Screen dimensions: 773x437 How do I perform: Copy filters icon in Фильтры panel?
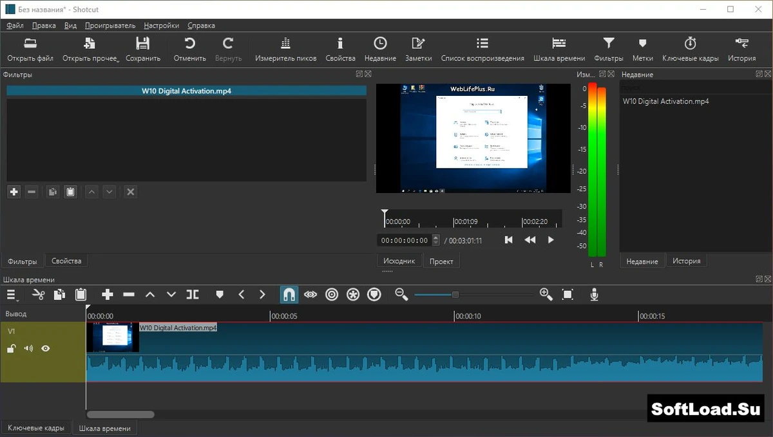pyautogui.click(x=53, y=192)
